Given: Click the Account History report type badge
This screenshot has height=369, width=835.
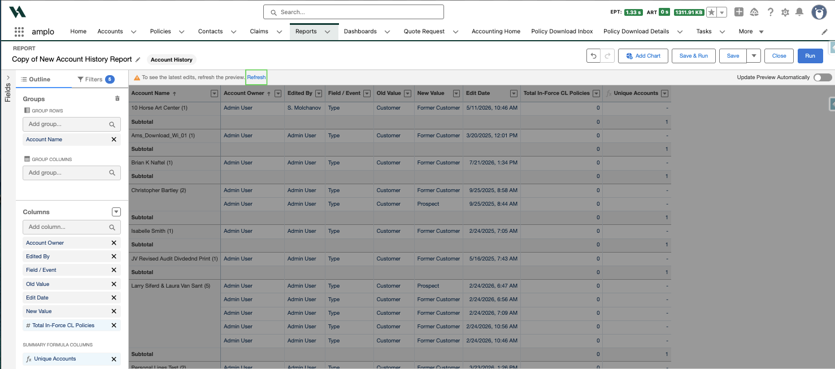Looking at the screenshot, I should click(172, 59).
